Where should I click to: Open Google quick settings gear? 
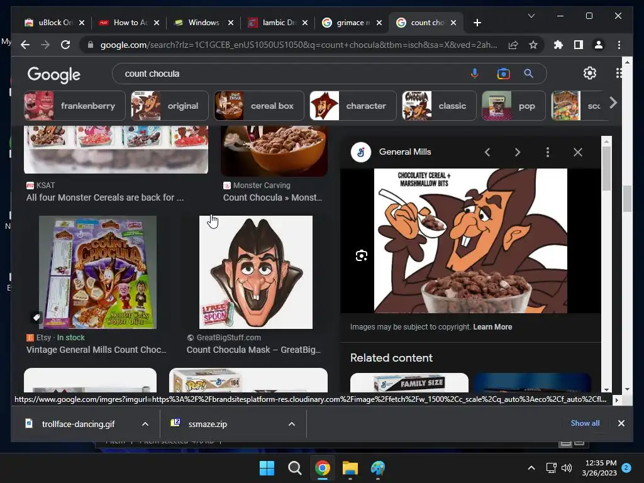coord(590,73)
